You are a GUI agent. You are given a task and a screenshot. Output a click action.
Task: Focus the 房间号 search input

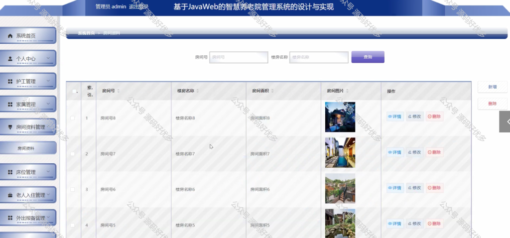click(239, 57)
